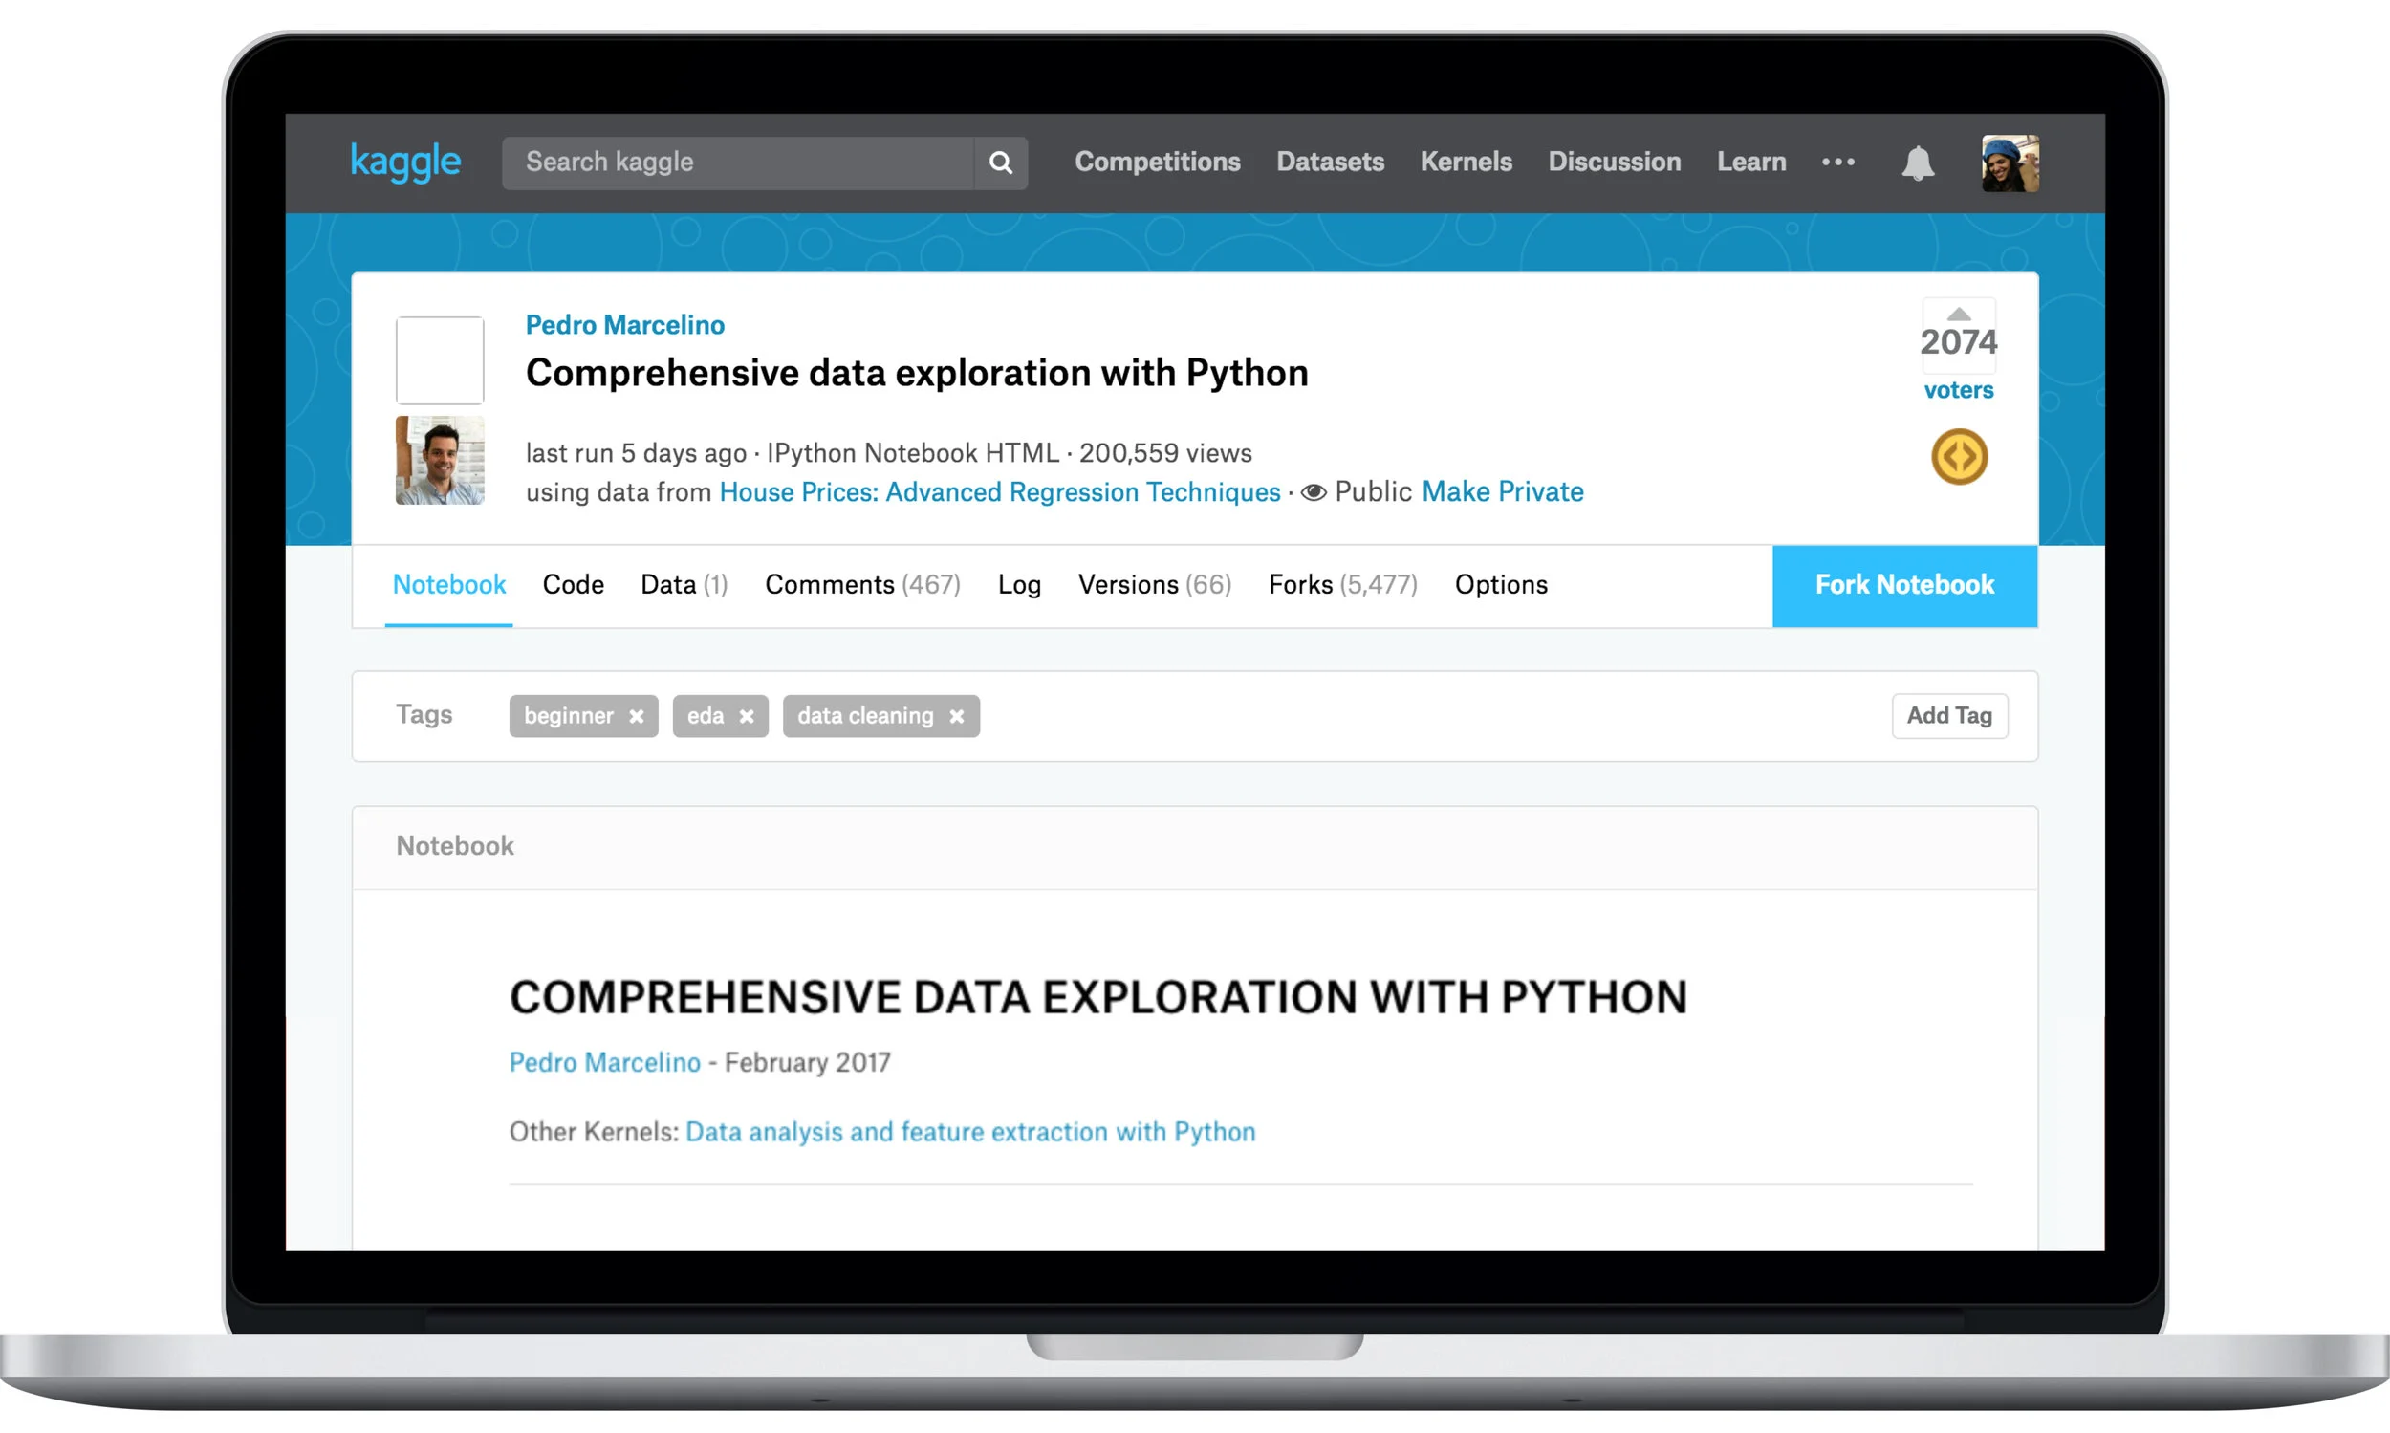The width and height of the screenshot is (2390, 1433).
Task: Open Learn in the top nav
Action: click(x=1750, y=163)
